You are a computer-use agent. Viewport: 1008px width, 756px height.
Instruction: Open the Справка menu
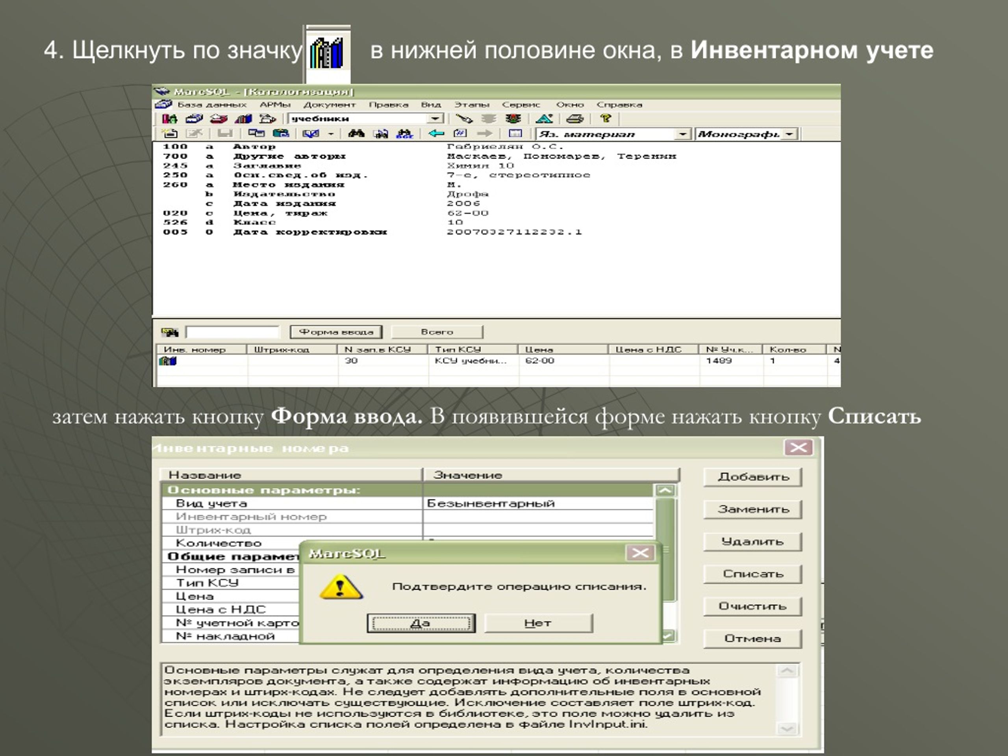pos(619,105)
